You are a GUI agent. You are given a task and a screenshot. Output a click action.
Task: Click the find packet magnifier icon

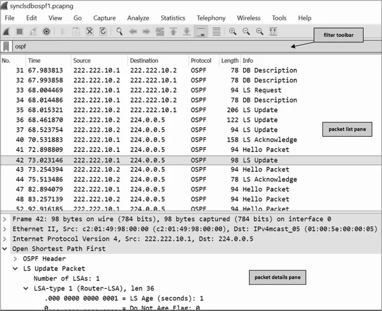pos(119,32)
